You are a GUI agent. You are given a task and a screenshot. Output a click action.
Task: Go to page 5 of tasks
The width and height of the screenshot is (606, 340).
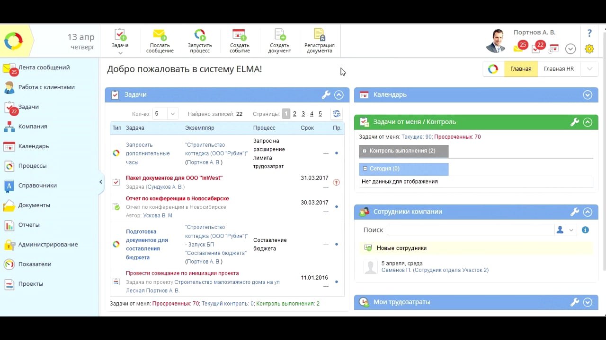tap(320, 114)
